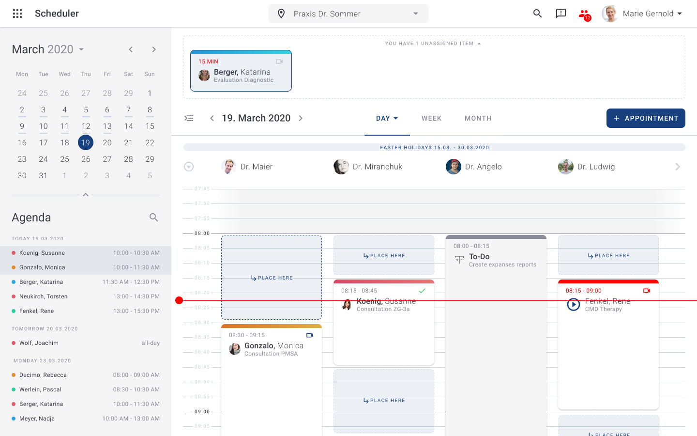Image resolution: width=697 pixels, height=436 pixels.
Task: Select March 24 in the mini calendar
Action: point(43,159)
